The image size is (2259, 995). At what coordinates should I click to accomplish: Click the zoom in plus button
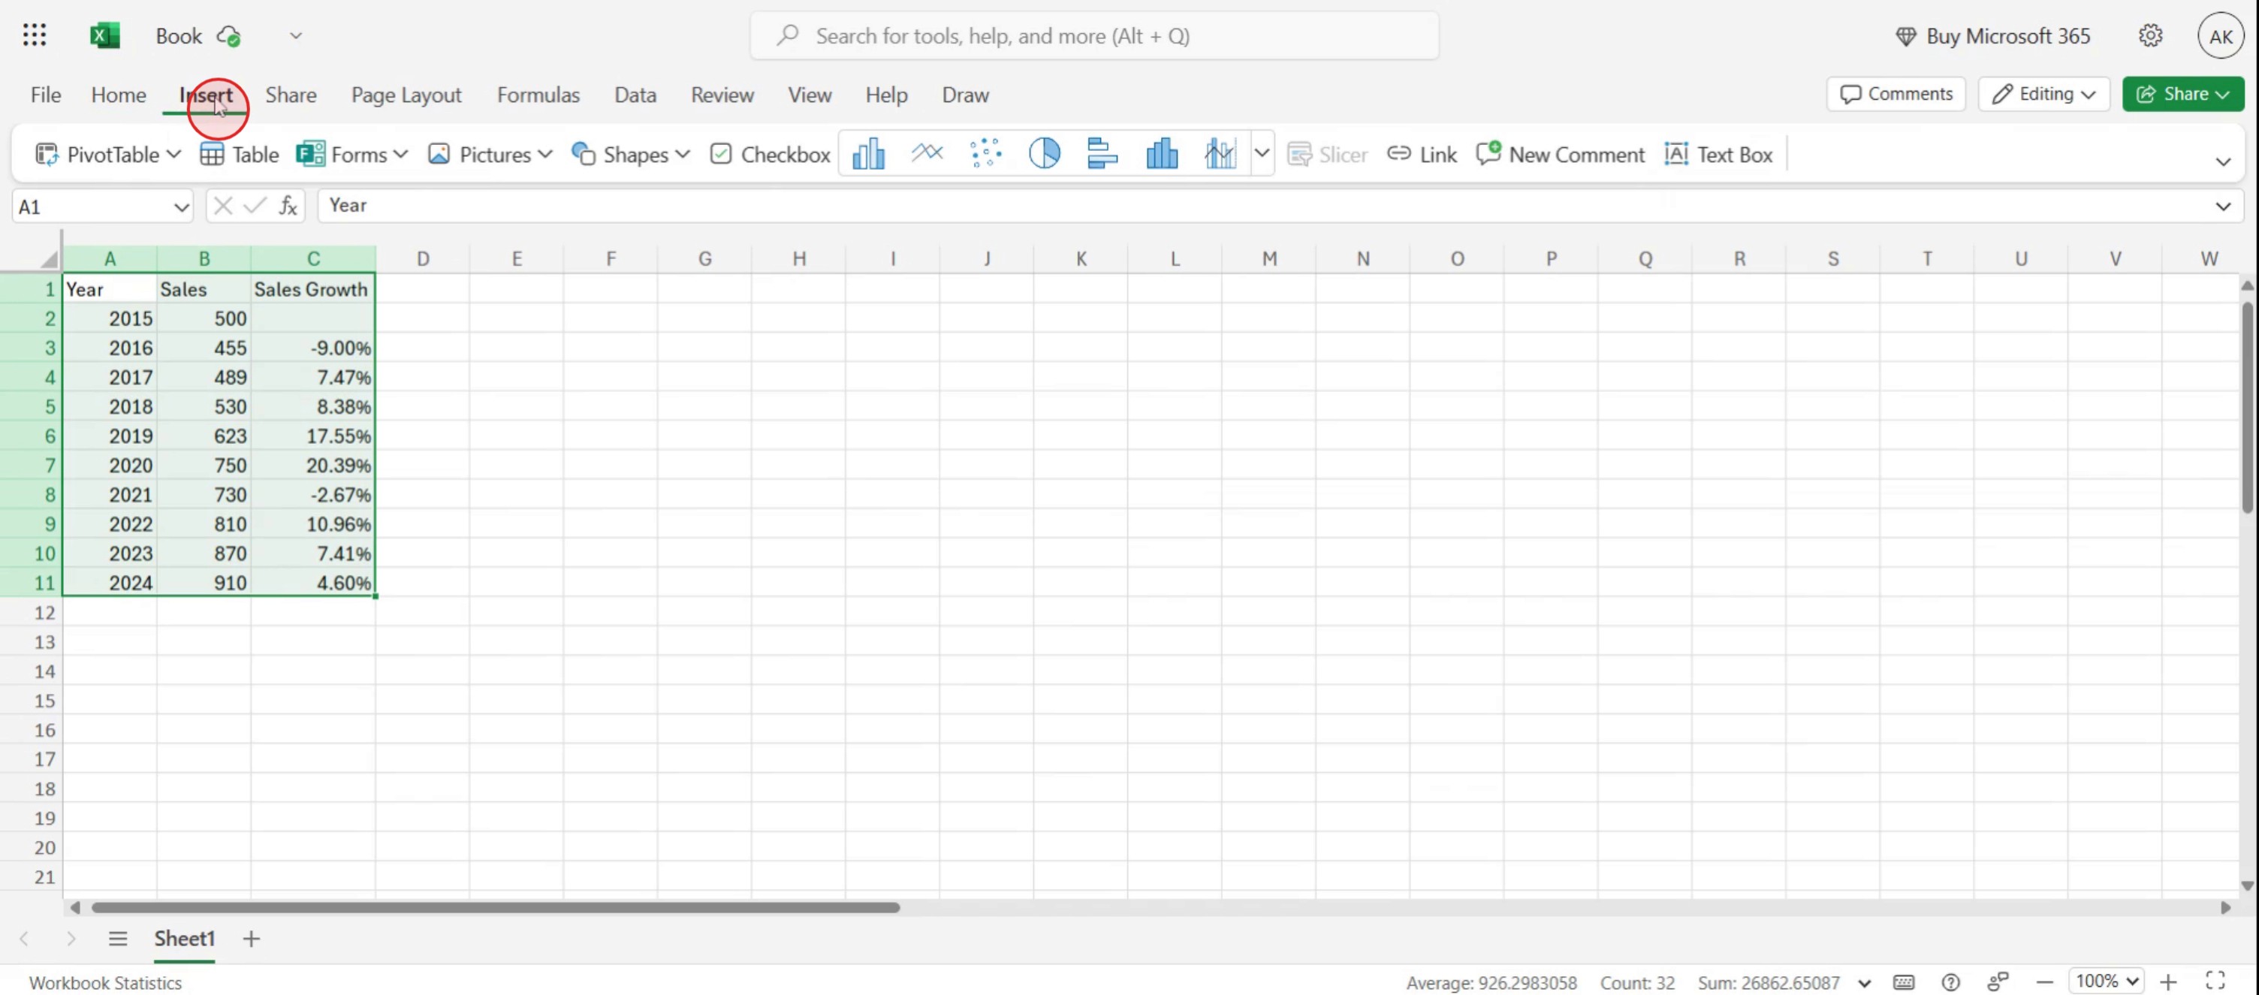(x=2169, y=981)
